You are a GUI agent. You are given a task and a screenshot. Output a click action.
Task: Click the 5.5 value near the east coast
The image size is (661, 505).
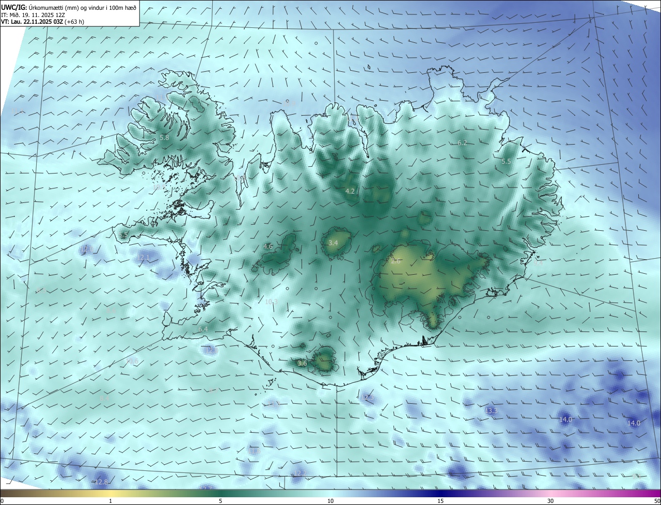point(506,162)
